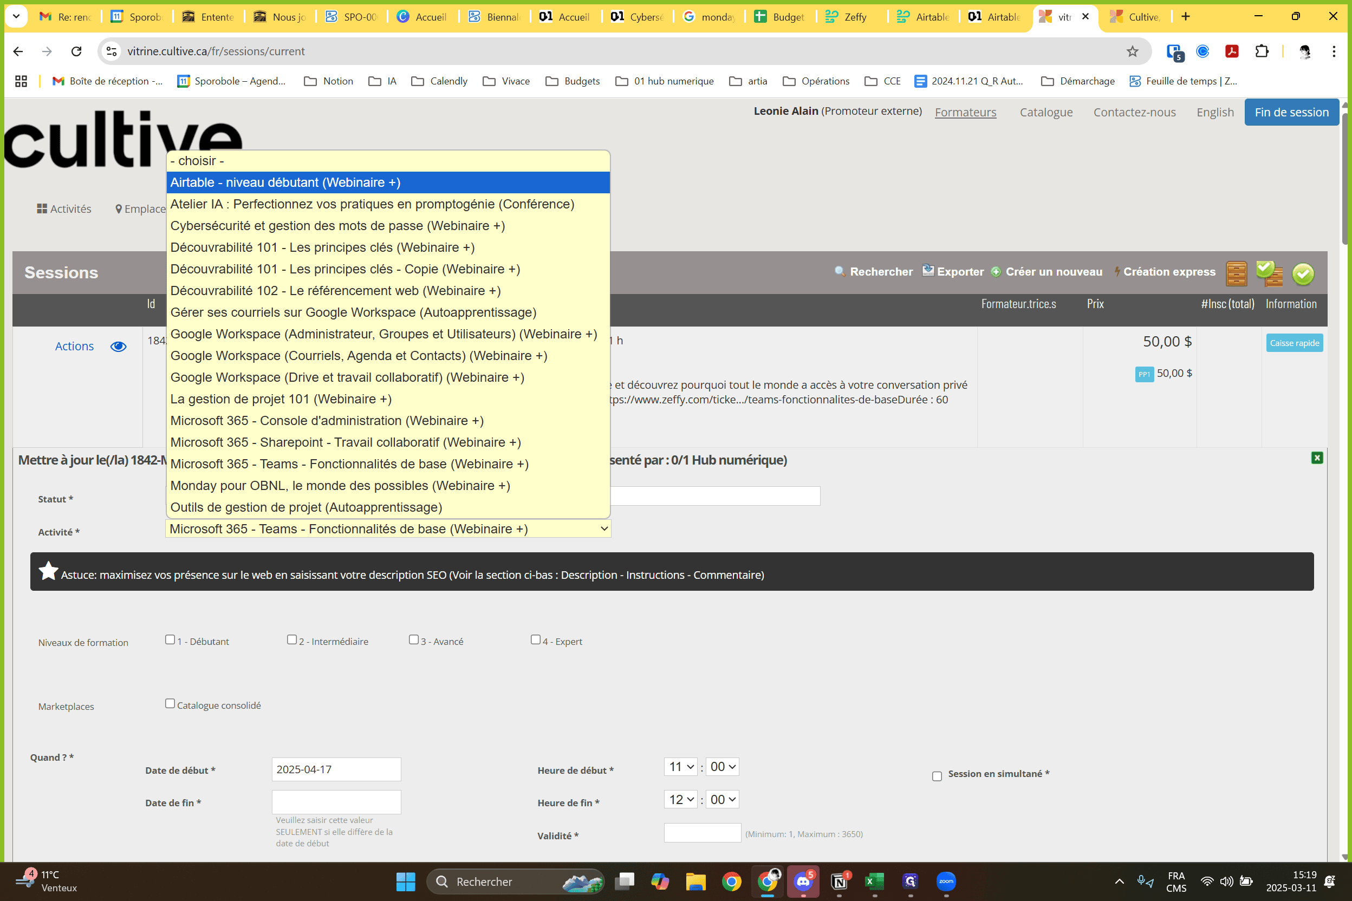Image resolution: width=1352 pixels, height=901 pixels.
Task: Open the Heure de fin minutes dropdown
Action: coord(723,799)
